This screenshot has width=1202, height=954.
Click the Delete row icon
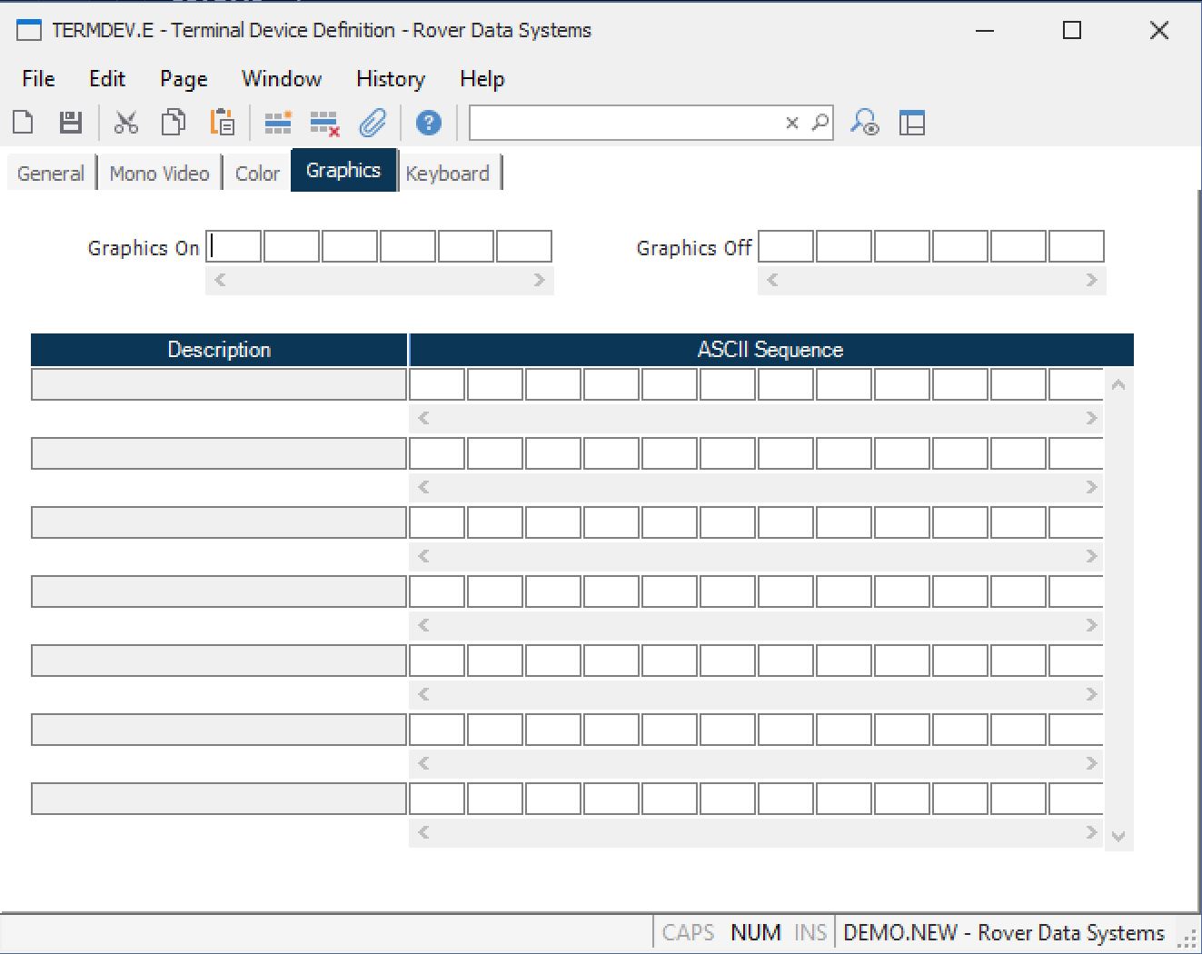(x=324, y=122)
